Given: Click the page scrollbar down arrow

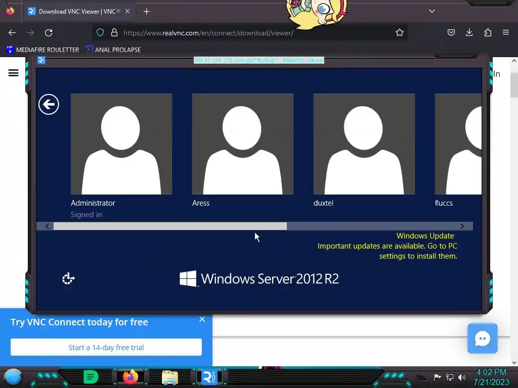Looking at the screenshot, I should 514,363.
